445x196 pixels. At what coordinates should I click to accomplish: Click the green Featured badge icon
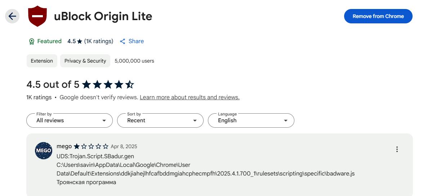pos(31,41)
